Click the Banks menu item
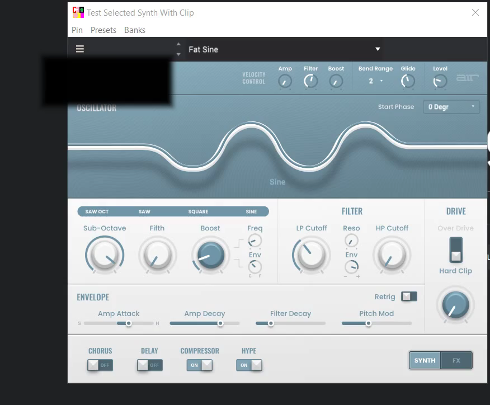This screenshot has height=405, width=490. [134, 30]
